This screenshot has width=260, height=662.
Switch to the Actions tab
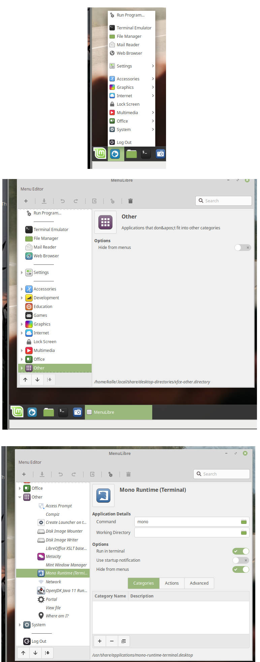tap(172, 583)
